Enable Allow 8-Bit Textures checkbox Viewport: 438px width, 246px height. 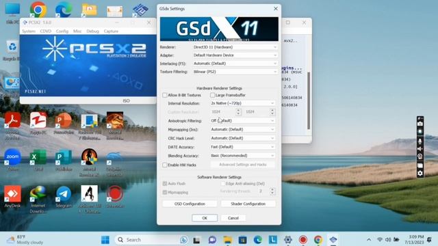(165, 96)
